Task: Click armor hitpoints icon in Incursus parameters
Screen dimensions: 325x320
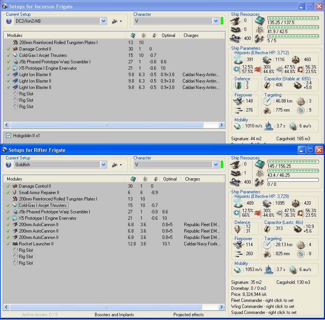Action: tap(267, 60)
